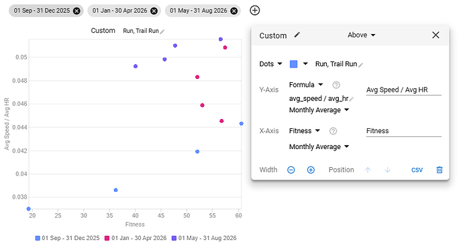Toggle 01 May - 31 Aug 2026 legend series
463x246 pixels.
click(204, 238)
